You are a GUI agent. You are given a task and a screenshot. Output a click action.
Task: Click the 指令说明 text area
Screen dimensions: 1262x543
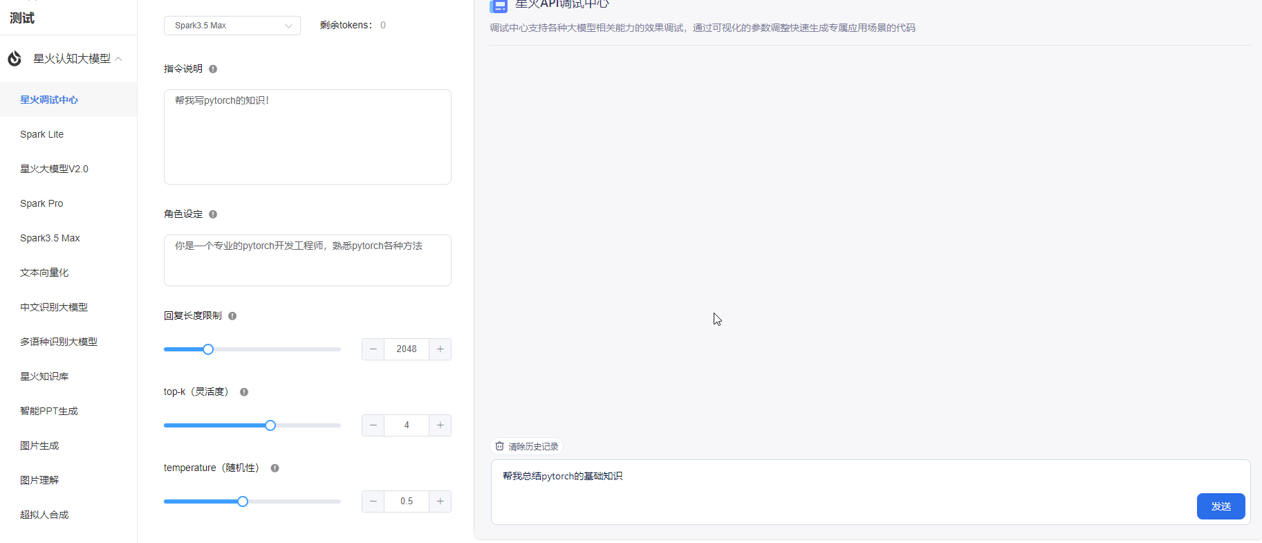(x=308, y=137)
